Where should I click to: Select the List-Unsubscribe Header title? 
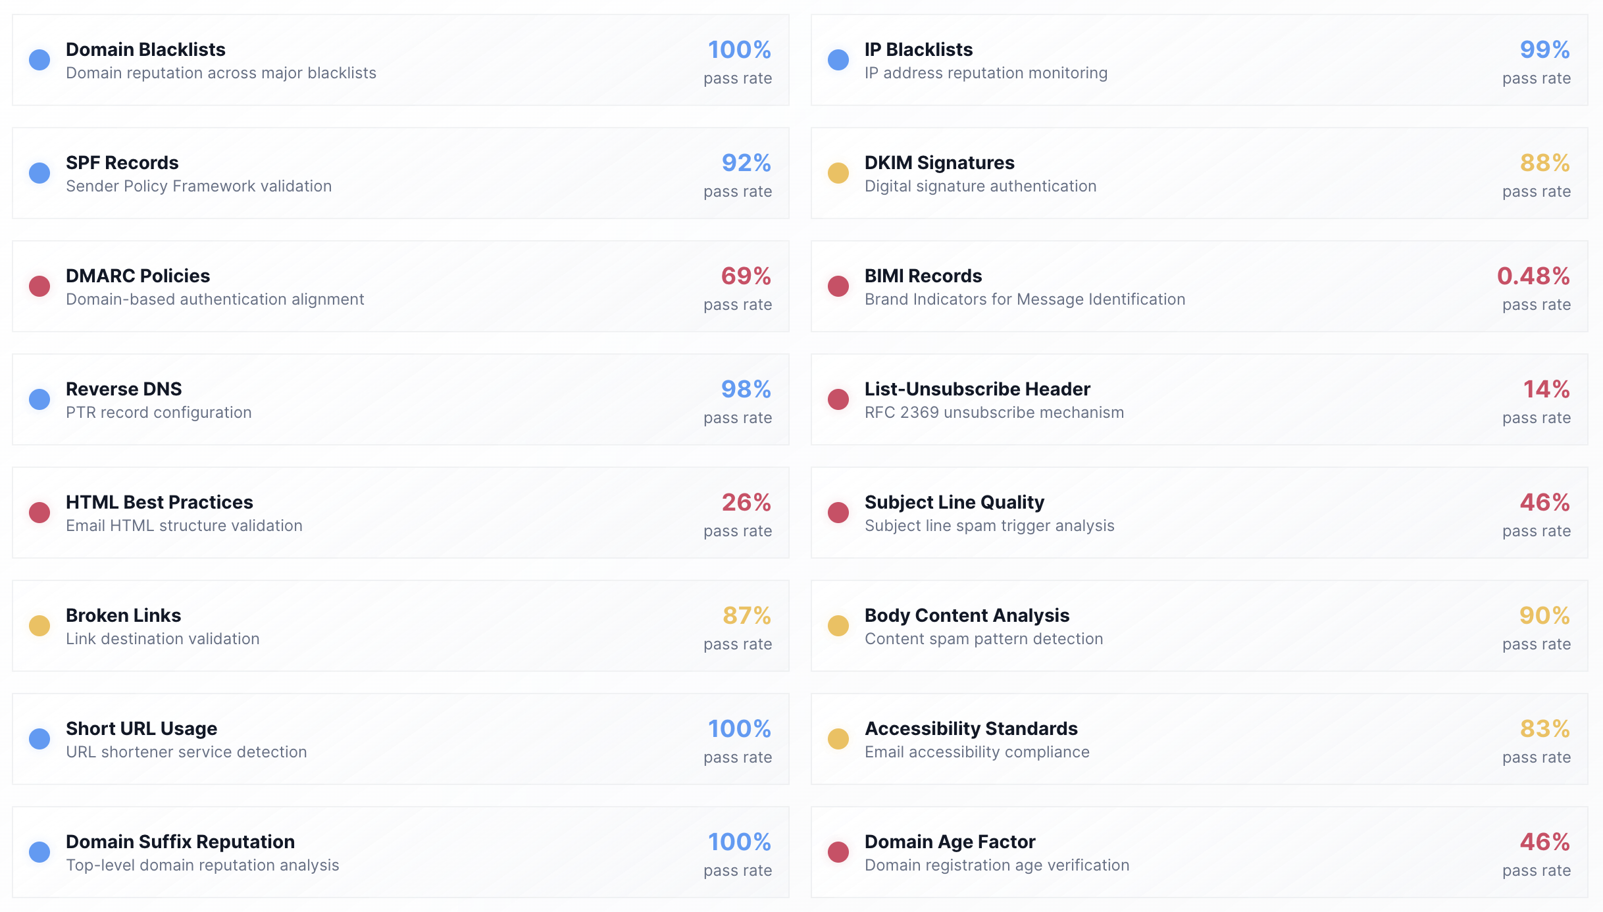[977, 389]
